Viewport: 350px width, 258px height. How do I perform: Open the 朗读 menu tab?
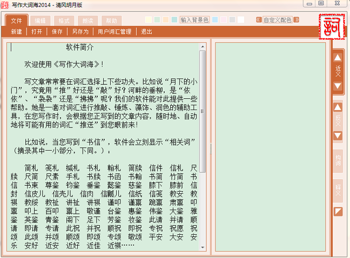point(87,21)
